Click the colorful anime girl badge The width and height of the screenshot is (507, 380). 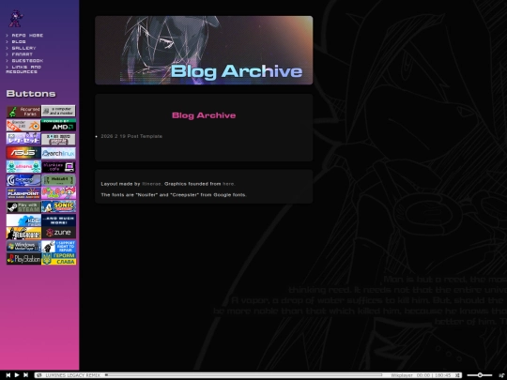[x=58, y=193]
